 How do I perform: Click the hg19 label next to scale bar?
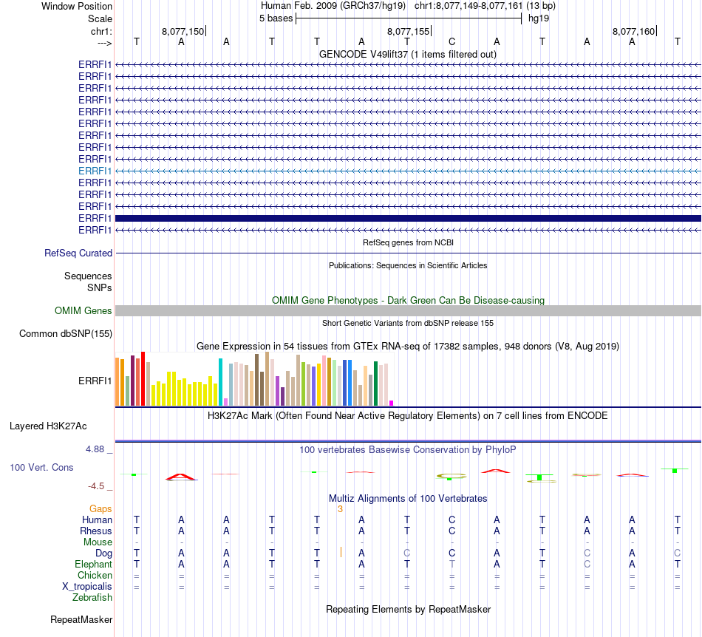pyautogui.click(x=539, y=18)
